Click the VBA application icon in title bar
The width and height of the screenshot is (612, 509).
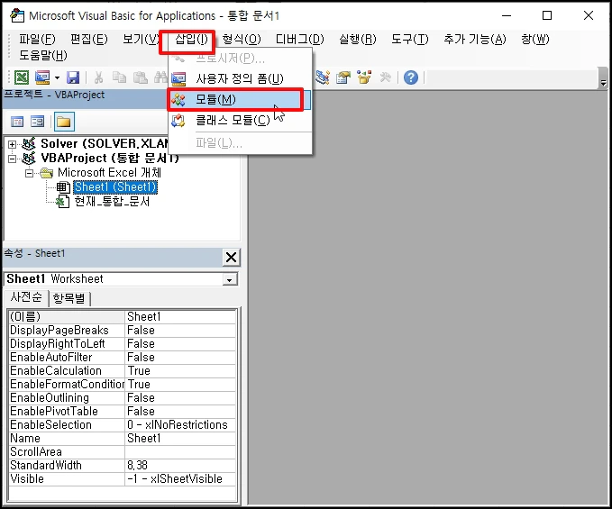click(17, 15)
